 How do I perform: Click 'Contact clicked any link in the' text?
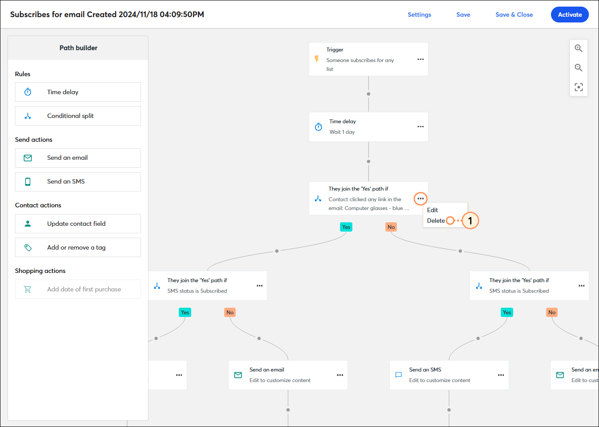click(x=365, y=199)
